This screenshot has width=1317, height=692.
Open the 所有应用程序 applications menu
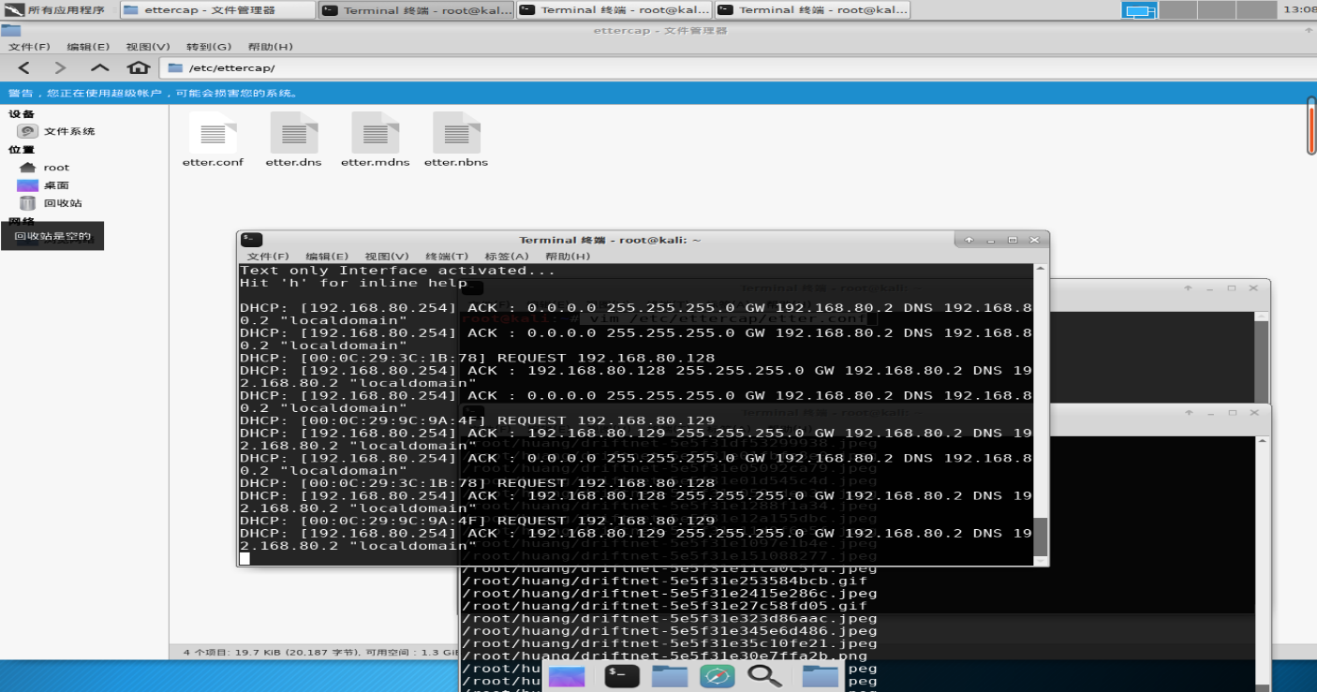click(55, 10)
